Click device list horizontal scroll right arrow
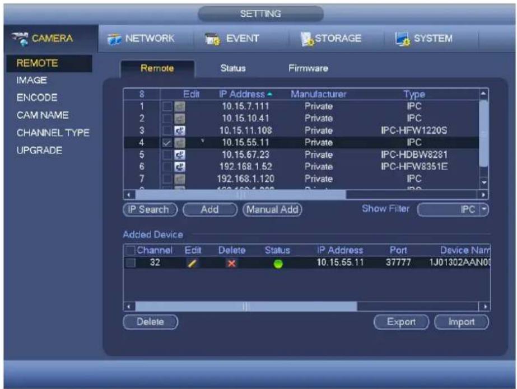 pos(483,195)
